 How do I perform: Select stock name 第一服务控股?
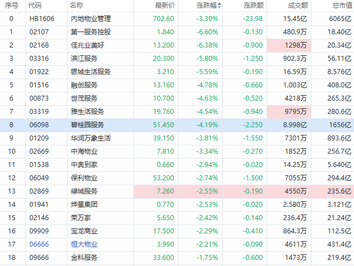coord(91,32)
